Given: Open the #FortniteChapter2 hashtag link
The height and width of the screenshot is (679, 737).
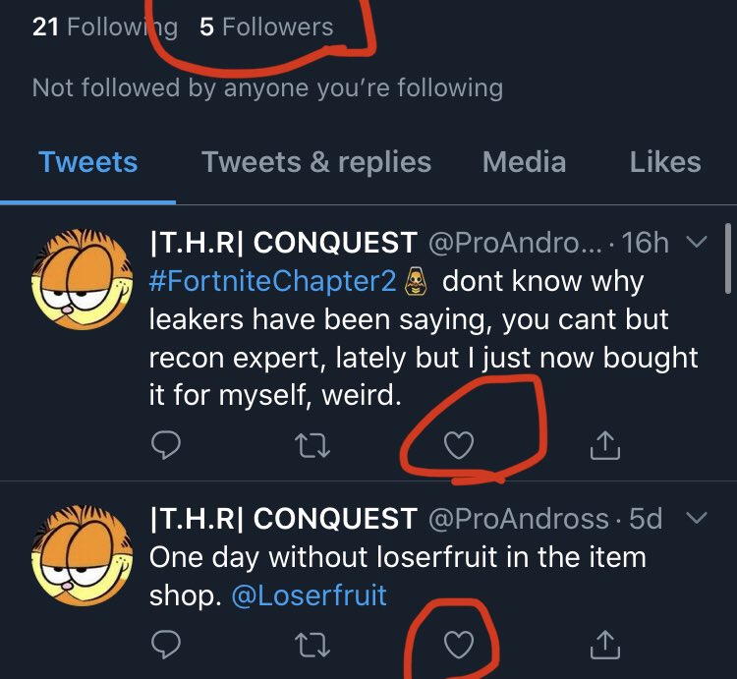Looking at the screenshot, I should click(273, 282).
